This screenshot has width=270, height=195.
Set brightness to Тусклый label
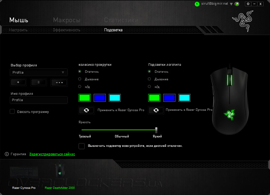tap(85, 136)
